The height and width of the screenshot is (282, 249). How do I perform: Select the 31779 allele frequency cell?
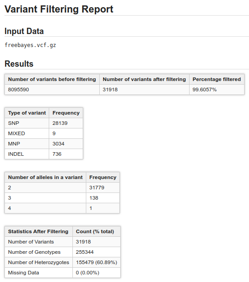(103, 188)
